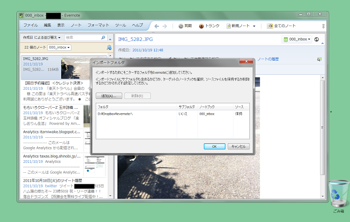Click the creation date 2011/10/19 12:48
The height and width of the screenshot is (222, 350).
(x=148, y=50)
